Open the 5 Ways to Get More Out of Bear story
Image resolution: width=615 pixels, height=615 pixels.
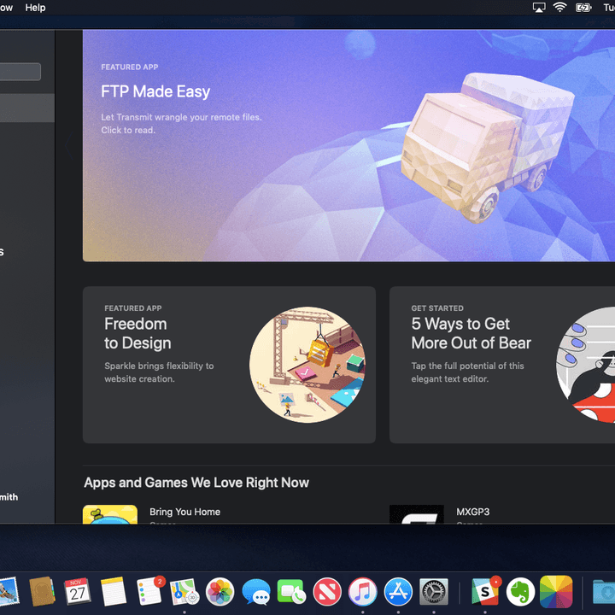click(x=502, y=365)
